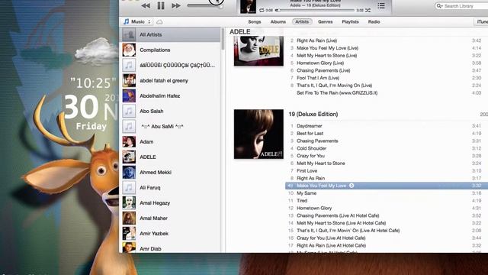
Task: Select artist Amir Yazbek
Action: [171, 233]
